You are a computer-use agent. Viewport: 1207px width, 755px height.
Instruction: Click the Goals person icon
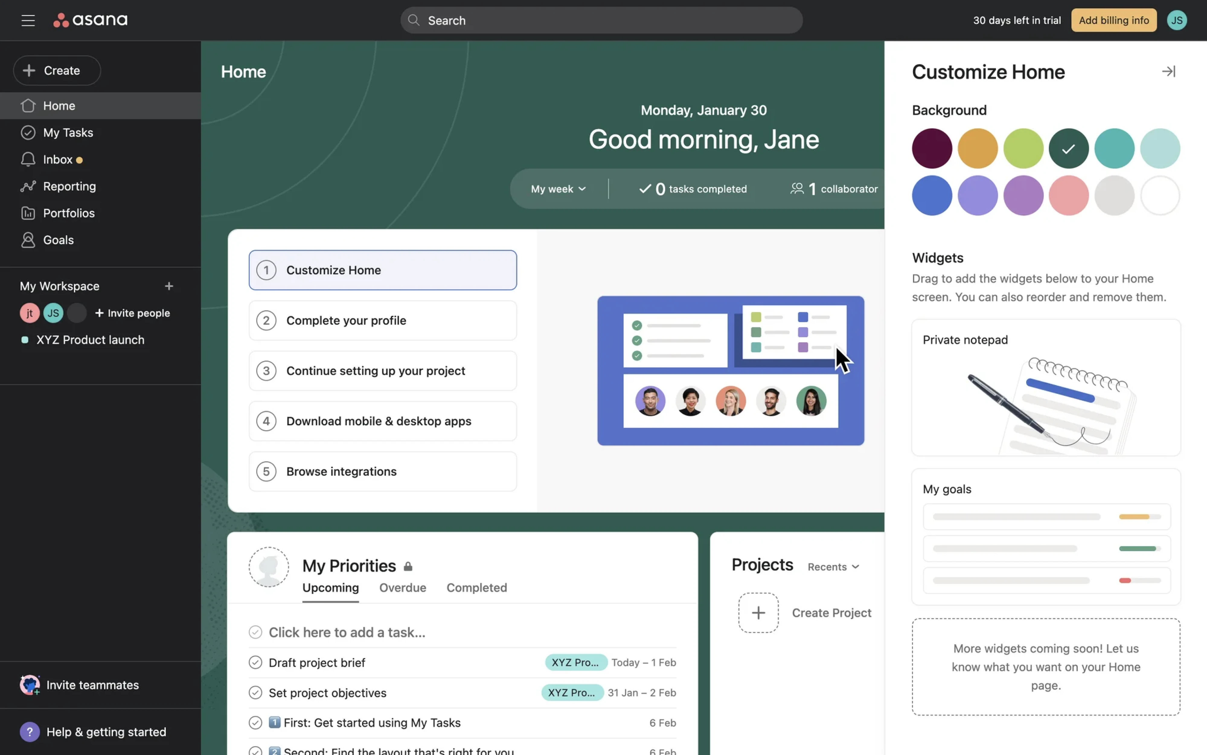point(28,240)
